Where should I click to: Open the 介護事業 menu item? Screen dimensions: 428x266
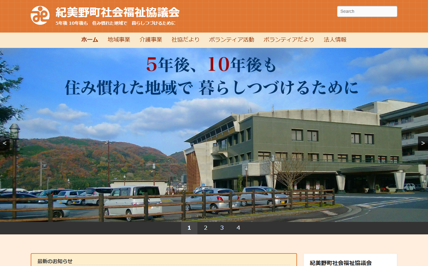(151, 40)
